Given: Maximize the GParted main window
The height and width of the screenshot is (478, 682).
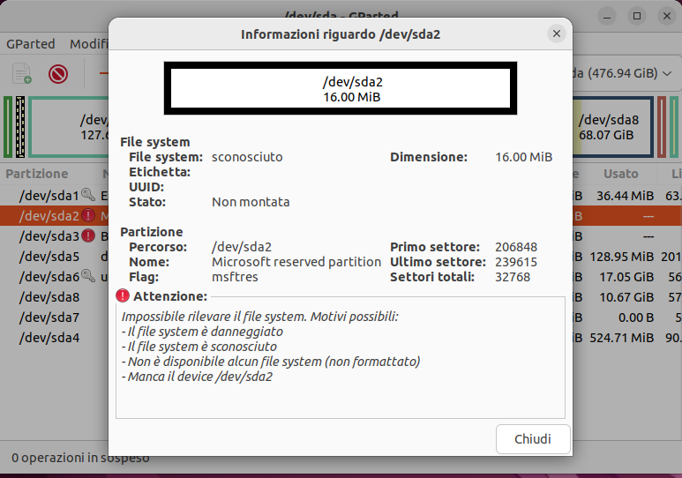Looking at the screenshot, I should click(637, 17).
